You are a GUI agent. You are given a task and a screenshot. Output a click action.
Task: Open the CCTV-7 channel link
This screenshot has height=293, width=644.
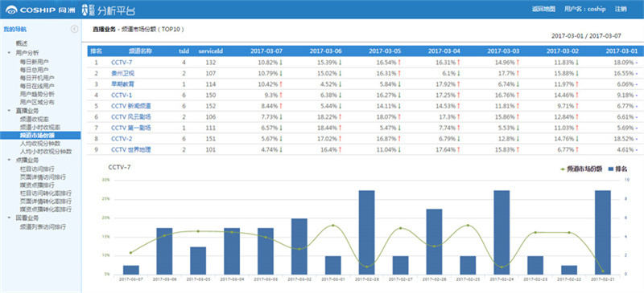point(122,63)
